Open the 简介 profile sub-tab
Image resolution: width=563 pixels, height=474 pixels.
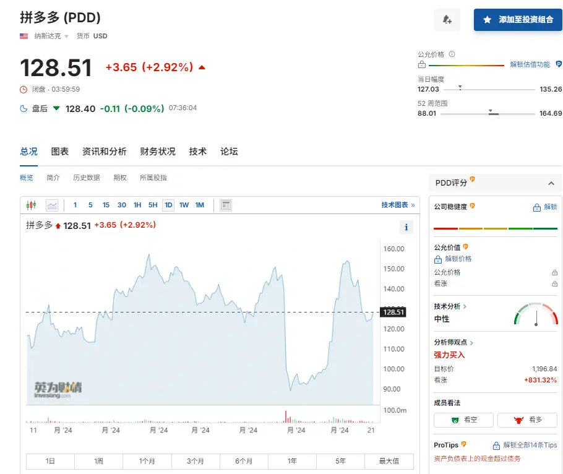pos(53,178)
